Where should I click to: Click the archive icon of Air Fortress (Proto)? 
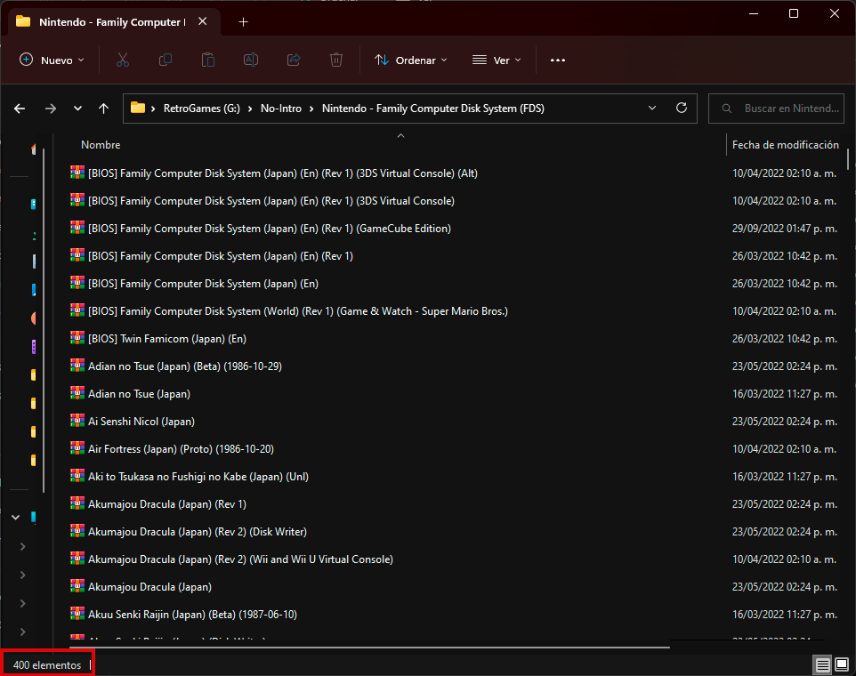[77, 448]
